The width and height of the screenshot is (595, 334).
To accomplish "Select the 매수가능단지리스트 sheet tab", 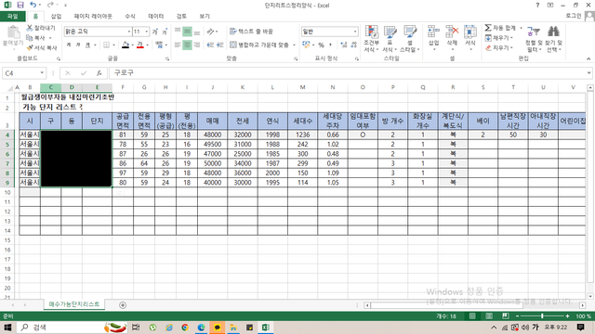I will click(x=74, y=304).
